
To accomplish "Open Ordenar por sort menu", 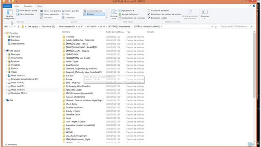I will tap(114, 14).
